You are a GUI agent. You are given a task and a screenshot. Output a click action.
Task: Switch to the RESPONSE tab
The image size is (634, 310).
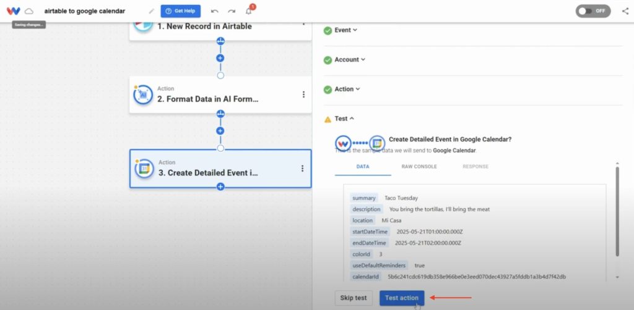tap(475, 167)
